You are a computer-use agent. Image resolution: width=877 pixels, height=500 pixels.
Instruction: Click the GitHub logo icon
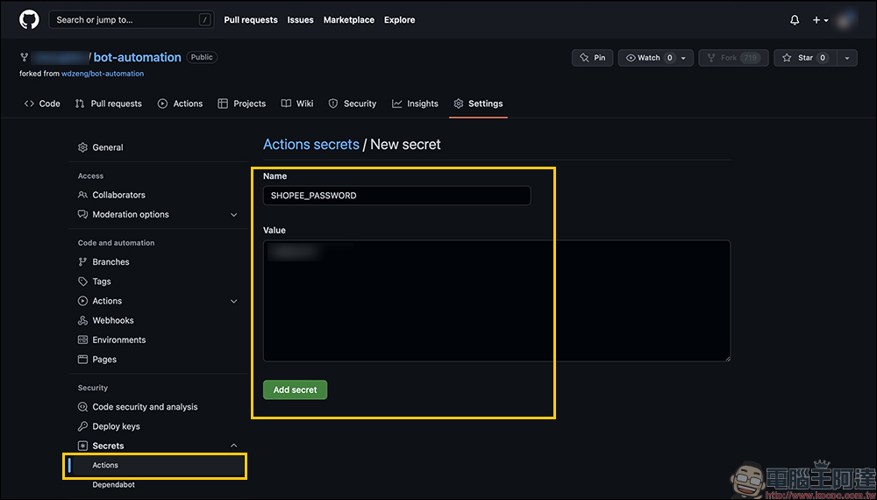pyautogui.click(x=29, y=19)
